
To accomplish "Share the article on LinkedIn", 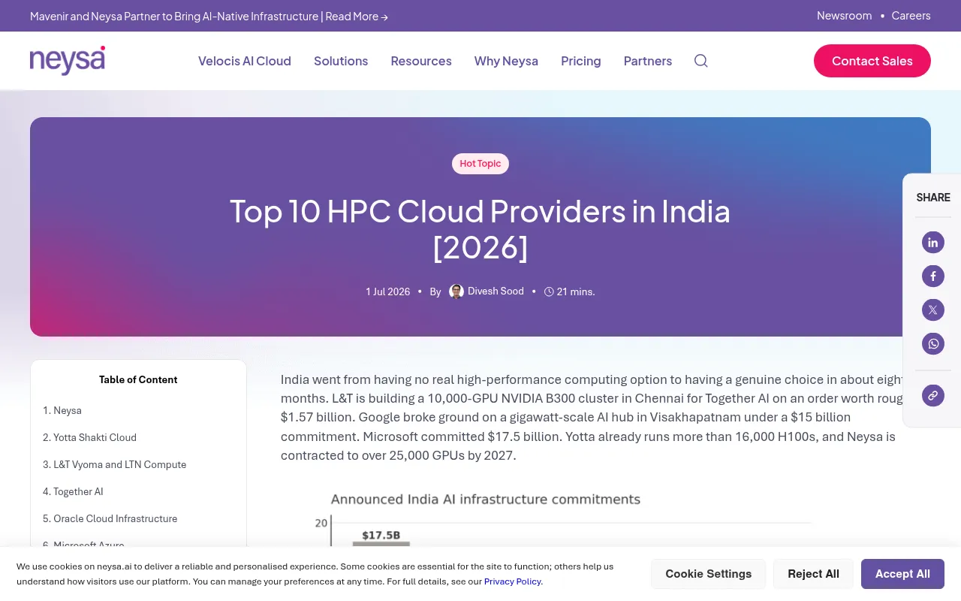I will click(x=933, y=243).
